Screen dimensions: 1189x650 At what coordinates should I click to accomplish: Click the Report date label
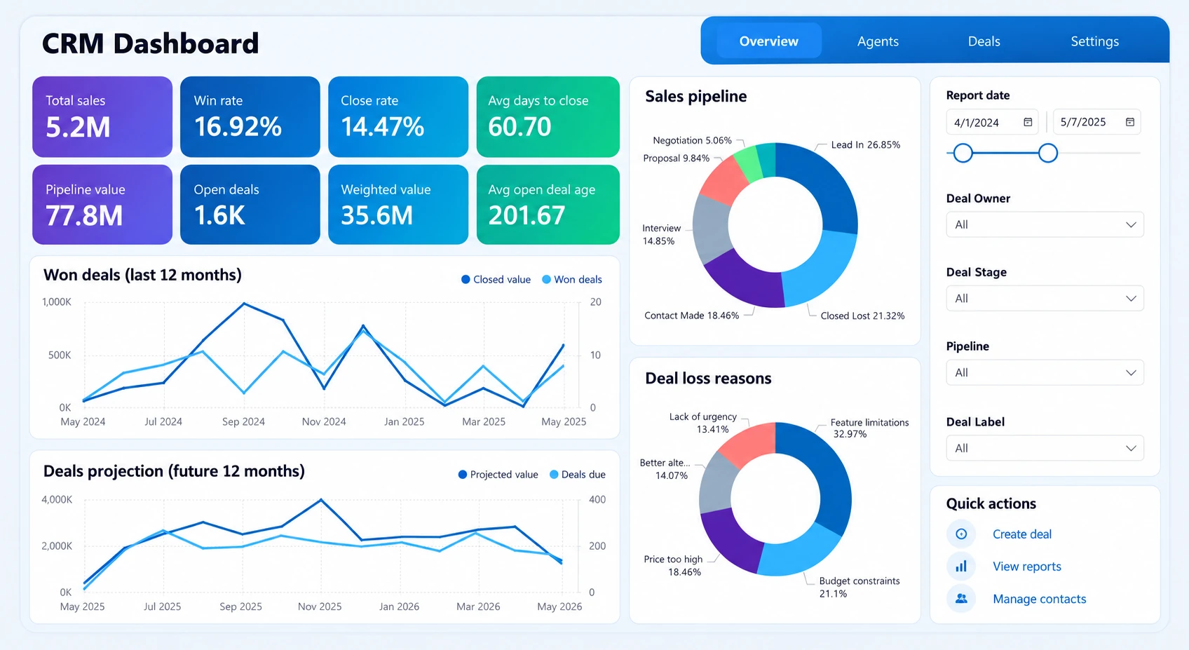pos(977,95)
